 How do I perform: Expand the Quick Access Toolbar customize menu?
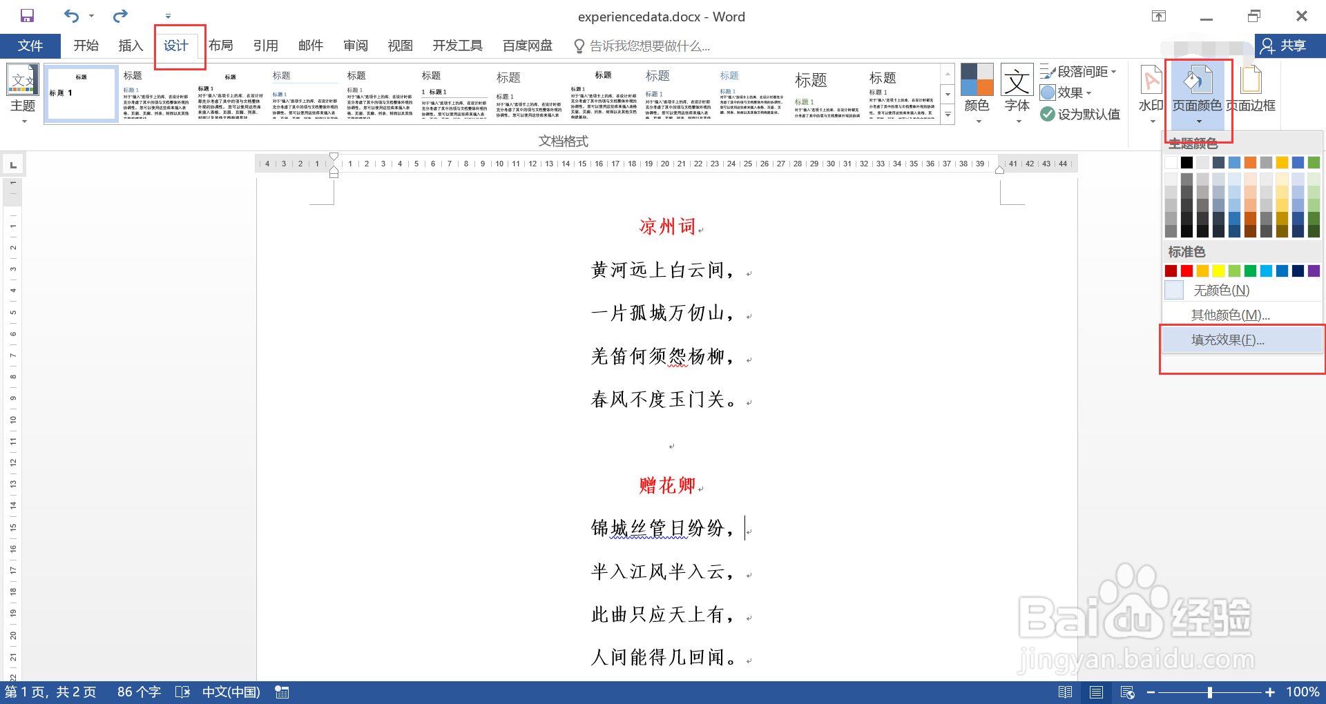click(x=167, y=15)
